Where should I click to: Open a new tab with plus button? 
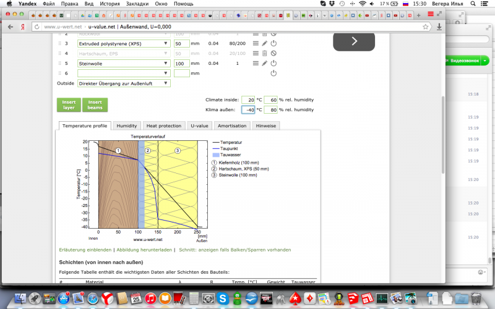point(419,15)
